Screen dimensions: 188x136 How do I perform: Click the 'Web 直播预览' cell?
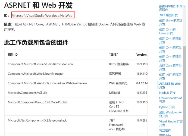pos(118,83)
